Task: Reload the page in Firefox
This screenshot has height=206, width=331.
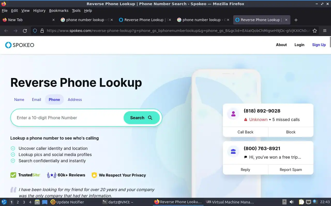Action: point(25,31)
